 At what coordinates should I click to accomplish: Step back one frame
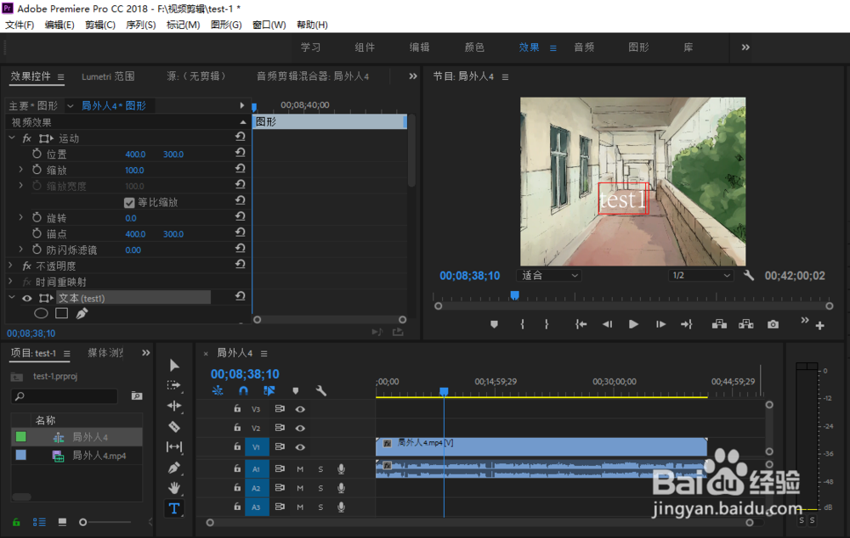click(x=607, y=324)
